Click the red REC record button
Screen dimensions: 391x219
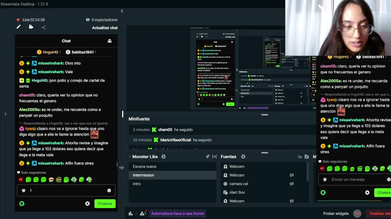pyautogui.click(x=357, y=214)
